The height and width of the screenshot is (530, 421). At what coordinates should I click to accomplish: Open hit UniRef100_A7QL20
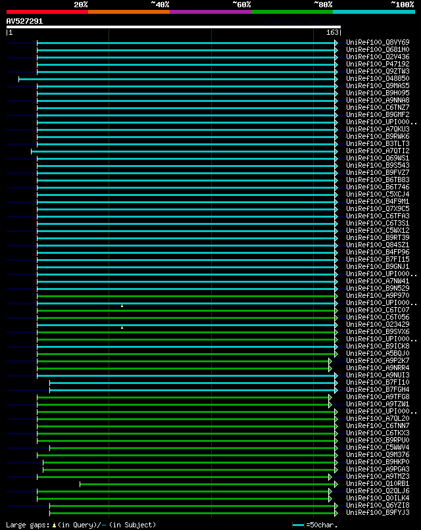pyautogui.click(x=378, y=419)
